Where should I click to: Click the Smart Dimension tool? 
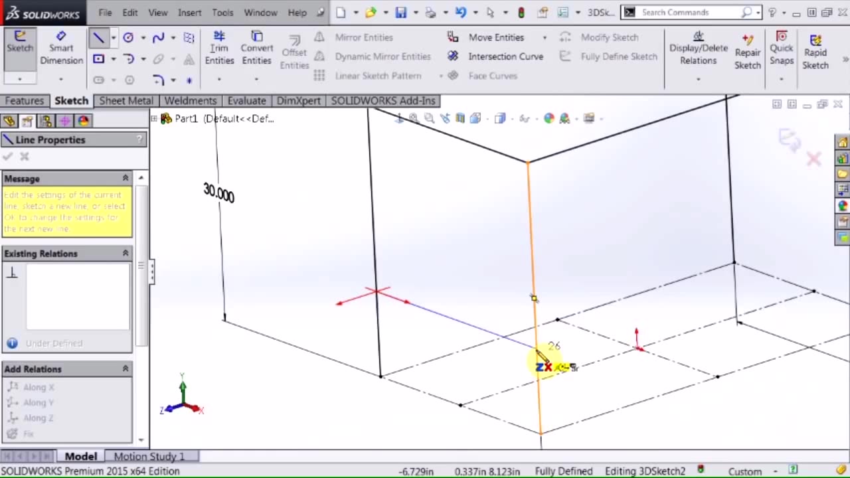click(x=61, y=48)
